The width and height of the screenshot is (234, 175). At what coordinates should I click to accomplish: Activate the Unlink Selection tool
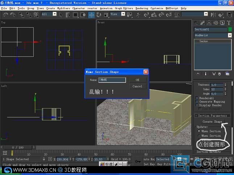29,14
